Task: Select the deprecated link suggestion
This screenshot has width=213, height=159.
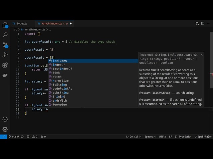Action: click(93, 73)
